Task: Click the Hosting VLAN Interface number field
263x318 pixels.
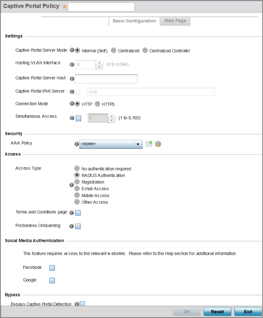Action: (x=86, y=65)
